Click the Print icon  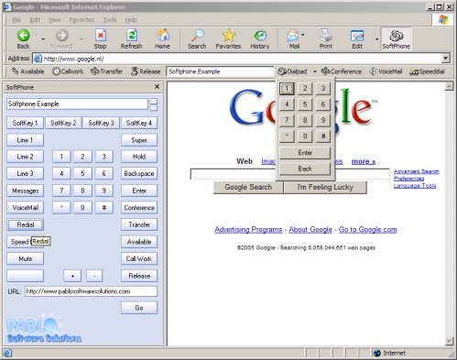click(326, 36)
